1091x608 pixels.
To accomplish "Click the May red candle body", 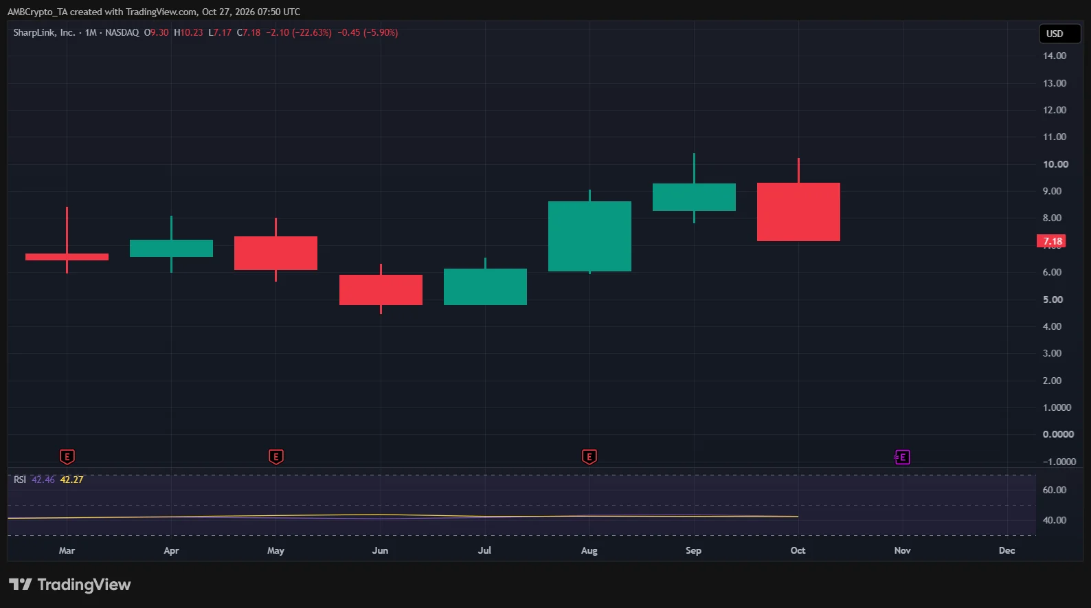I will tap(275, 253).
